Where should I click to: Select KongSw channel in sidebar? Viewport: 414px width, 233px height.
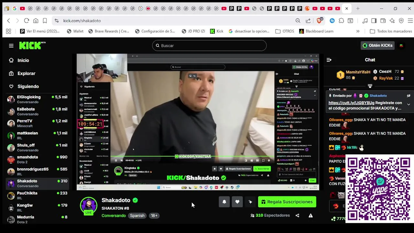(x=38, y=207)
